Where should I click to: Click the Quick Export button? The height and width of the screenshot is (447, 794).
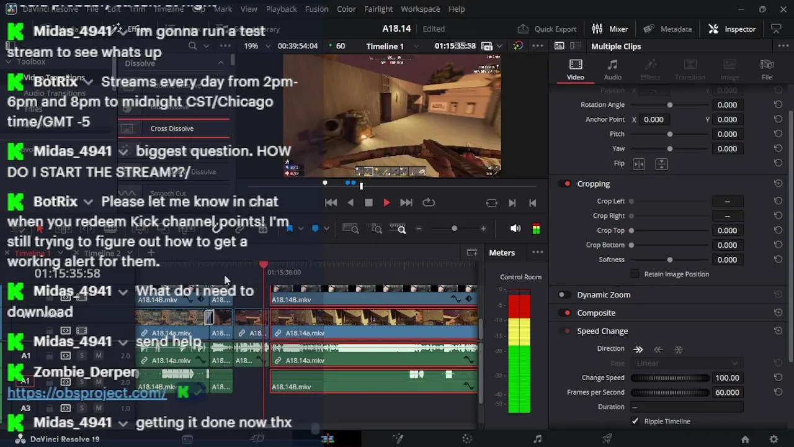pos(547,29)
